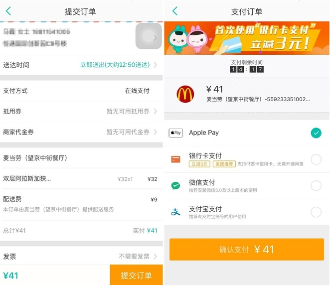
Task: Tap 配送费 delivery fee label
Action: pyautogui.click(x=12, y=199)
